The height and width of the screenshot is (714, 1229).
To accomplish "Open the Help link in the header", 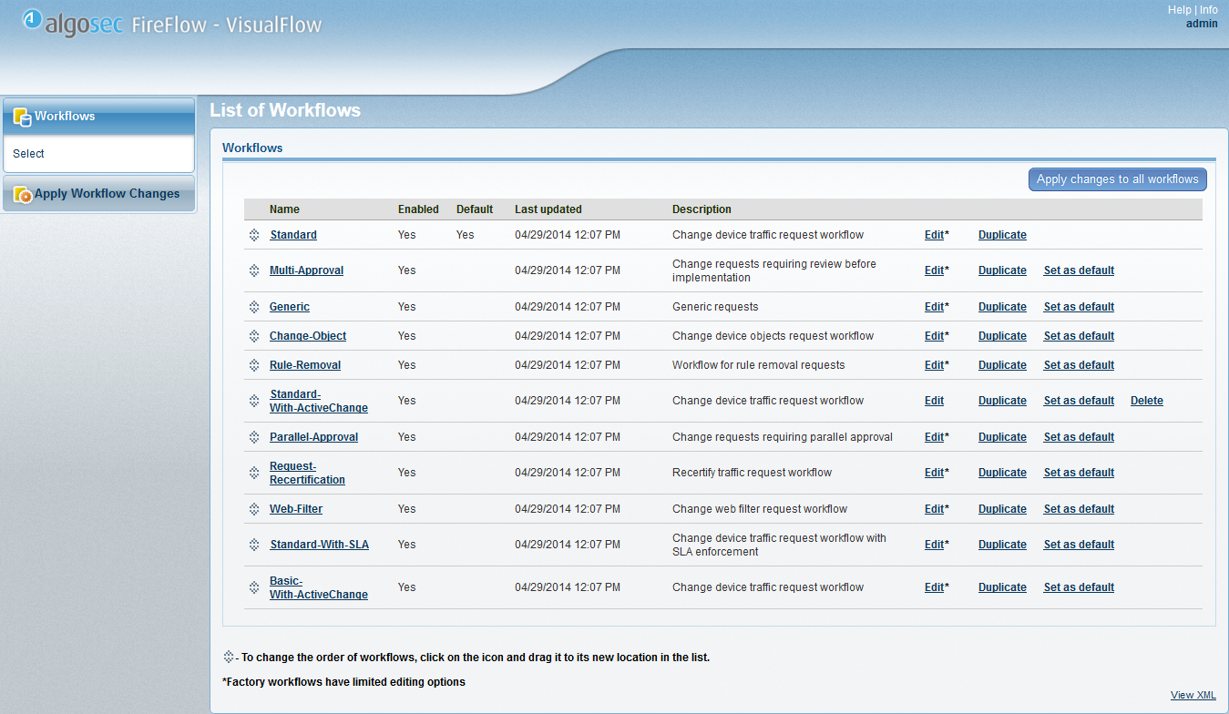I will pyautogui.click(x=1179, y=9).
